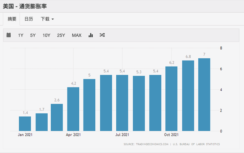This screenshot has height=153, width=244.
Task: Click the TRADINGECONOMICS.COM source text
Action: (152, 144)
